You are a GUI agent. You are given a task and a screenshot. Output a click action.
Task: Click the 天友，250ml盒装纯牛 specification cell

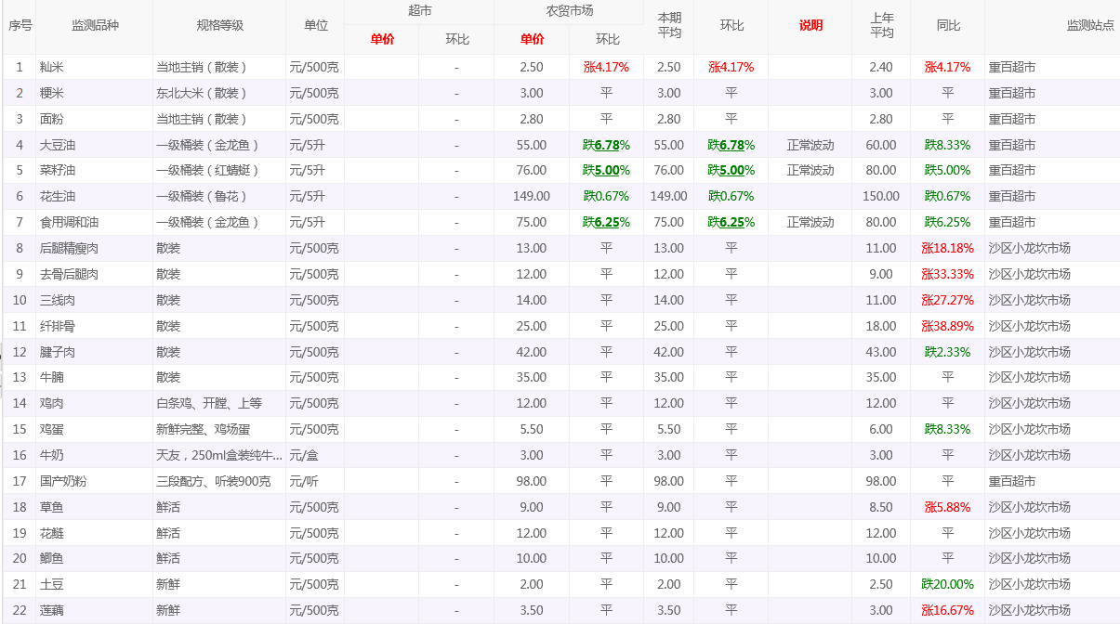point(220,455)
